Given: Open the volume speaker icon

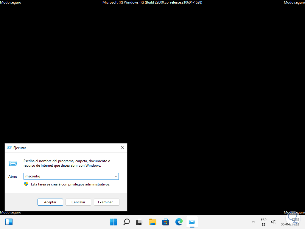Looking at the screenshot, I should pyautogui.click(x=273, y=222).
